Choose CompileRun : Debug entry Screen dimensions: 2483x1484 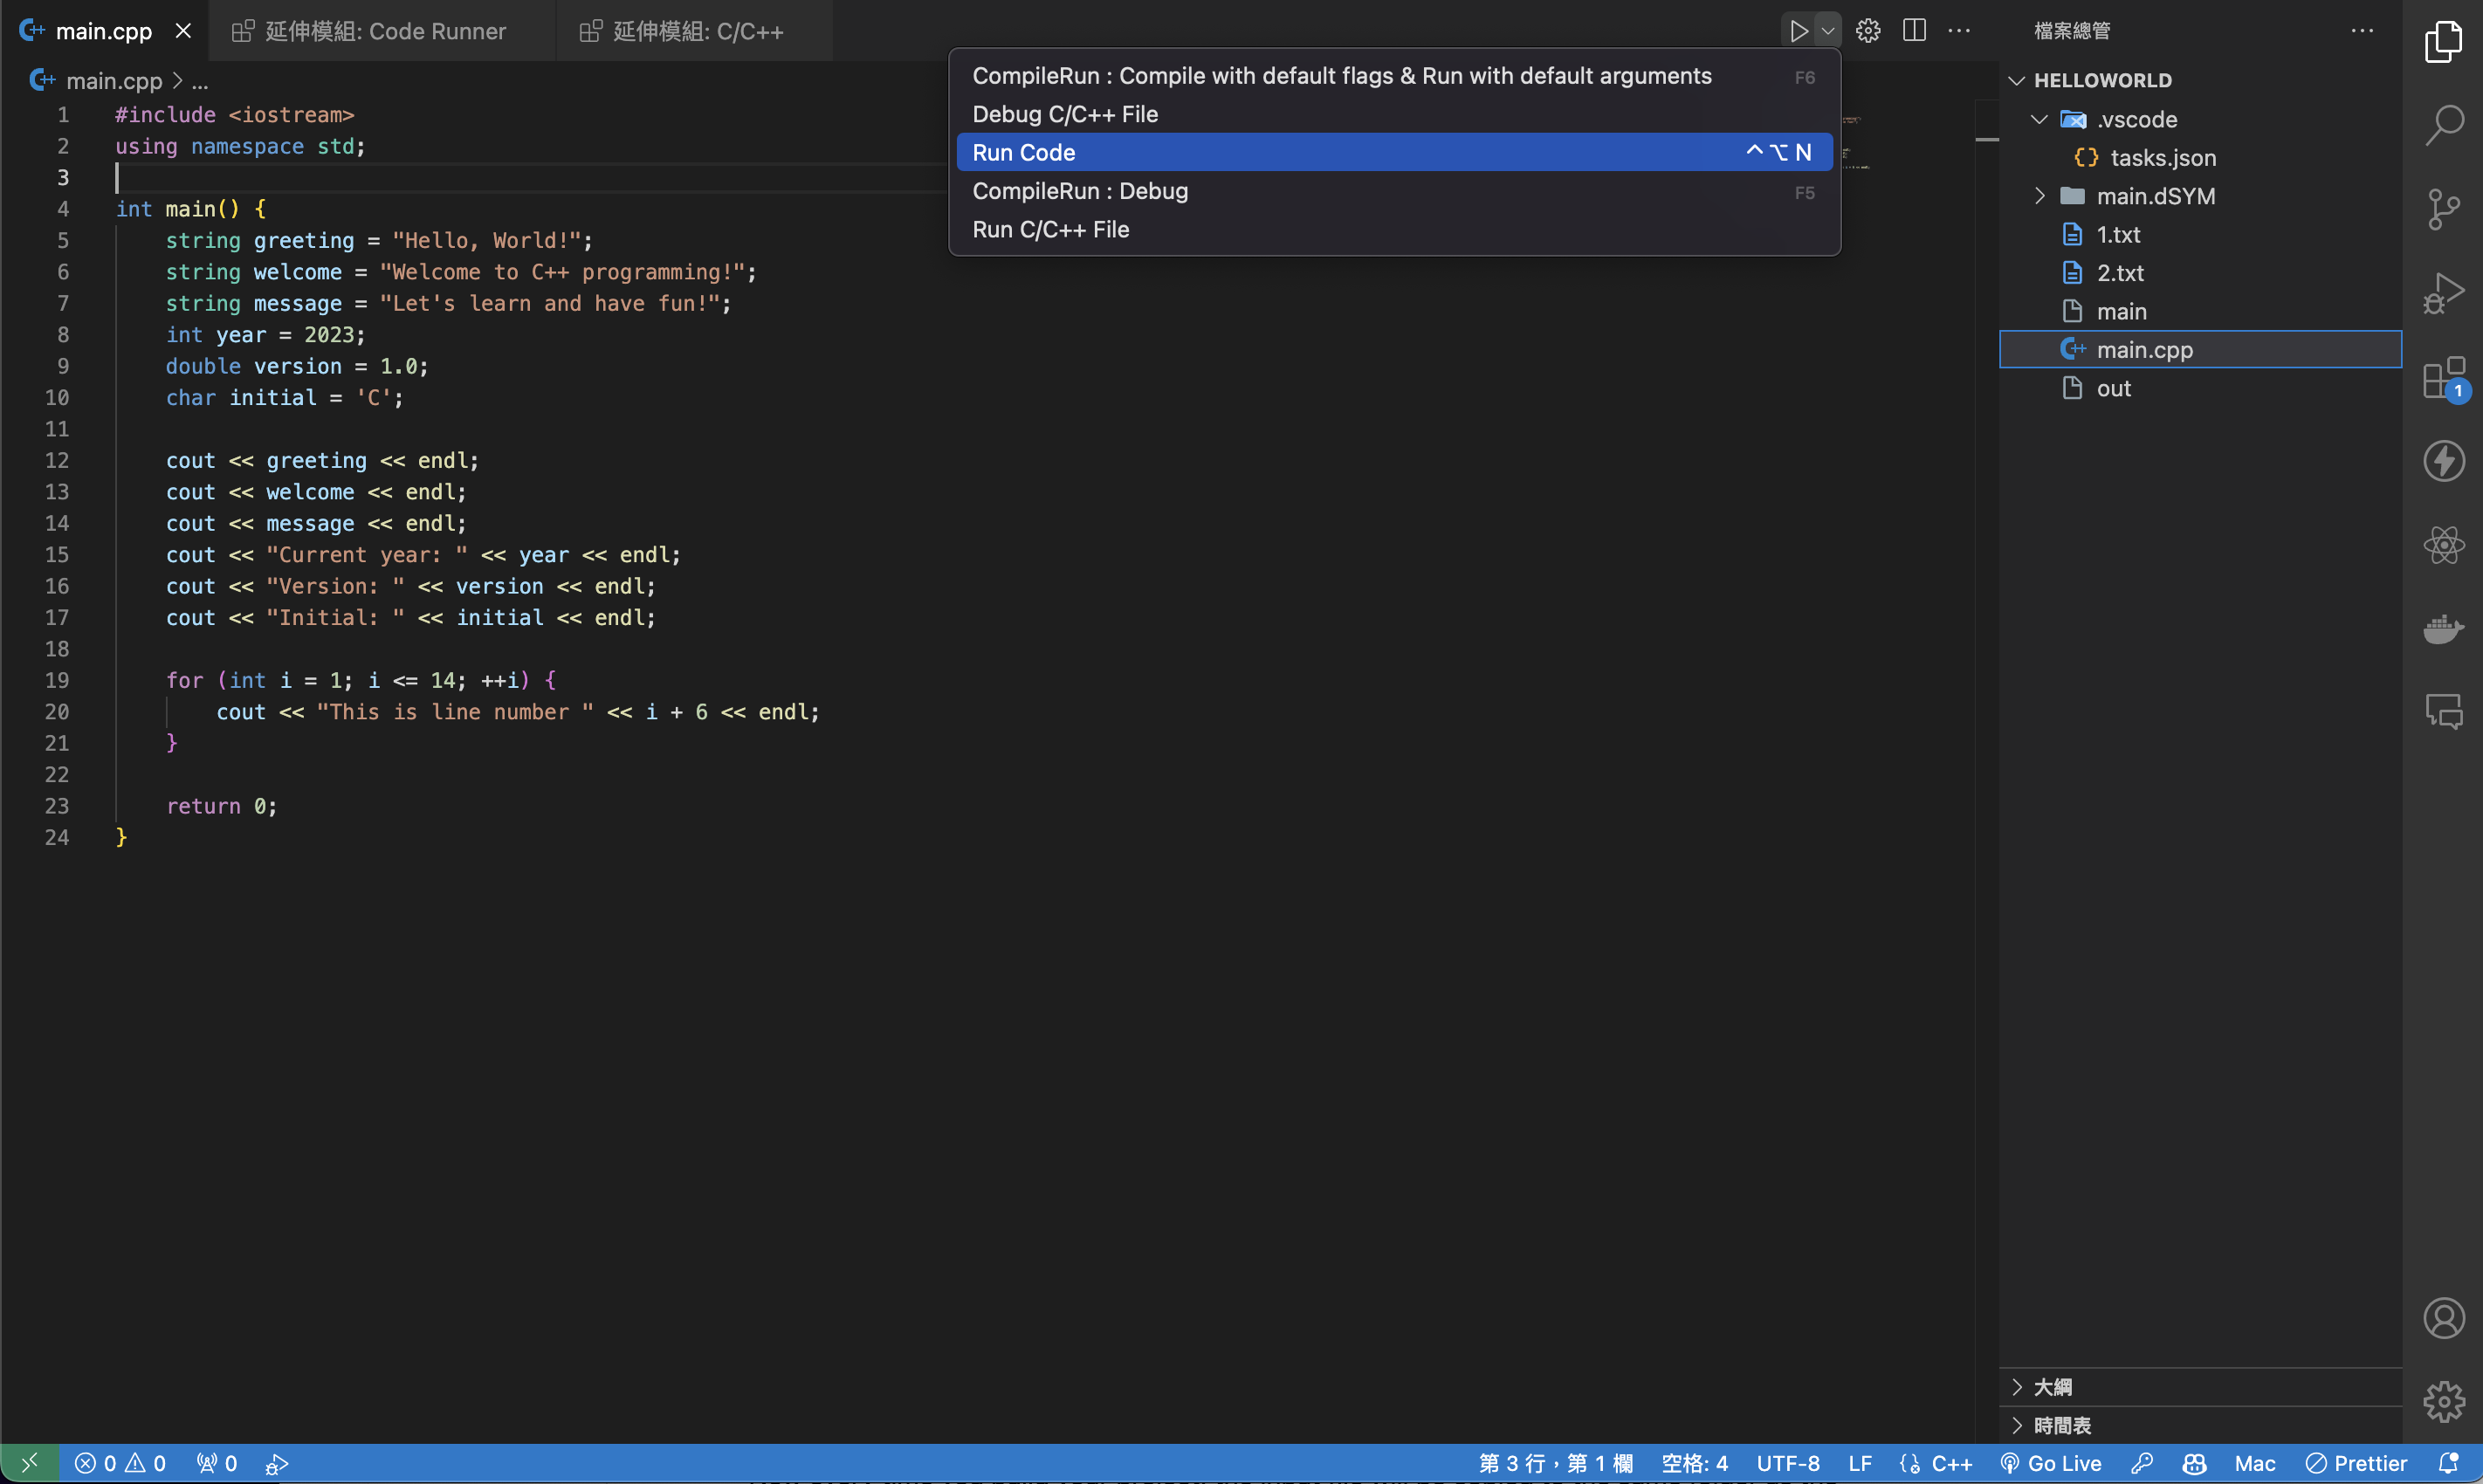(x=1394, y=191)
